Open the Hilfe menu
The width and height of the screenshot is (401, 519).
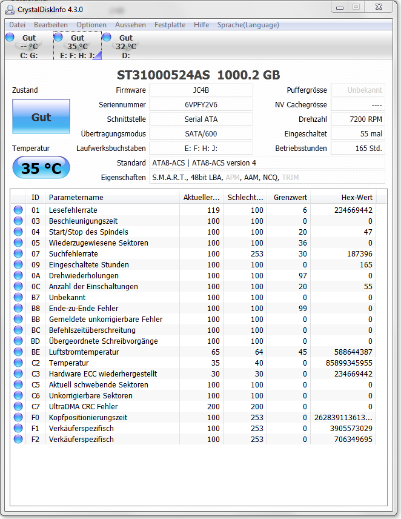pyautogui.click(x=201, y=25)
